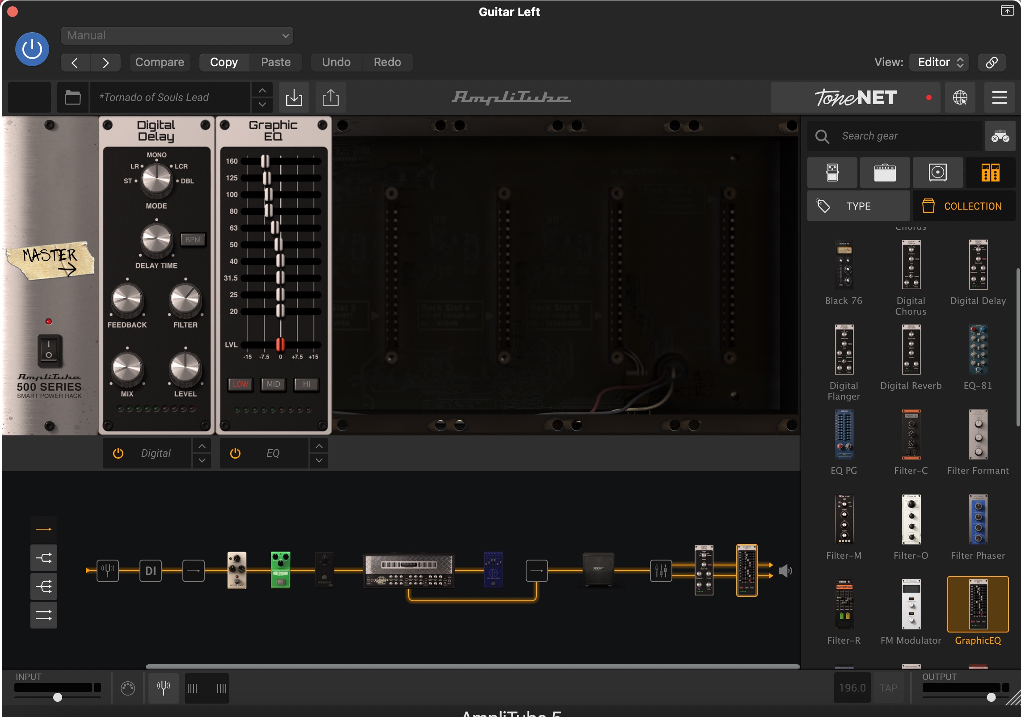Image resolution: width=1021 pixels, height=717 pixels.
Task: Step preset down arrow beside preset name
Action: coord(262,105)
